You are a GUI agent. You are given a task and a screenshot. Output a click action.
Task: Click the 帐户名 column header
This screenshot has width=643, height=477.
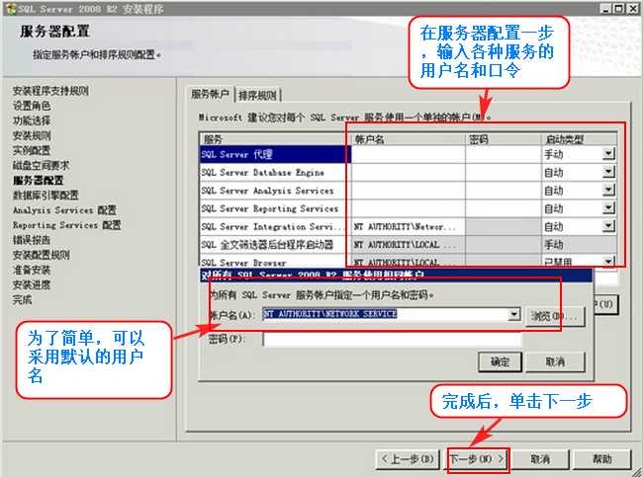click(408, 139)
